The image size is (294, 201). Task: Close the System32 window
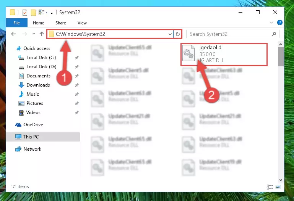coord(275,12)
